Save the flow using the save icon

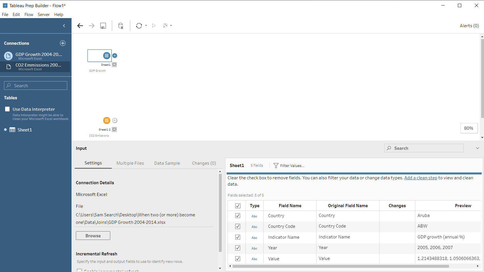click(103, 26)
